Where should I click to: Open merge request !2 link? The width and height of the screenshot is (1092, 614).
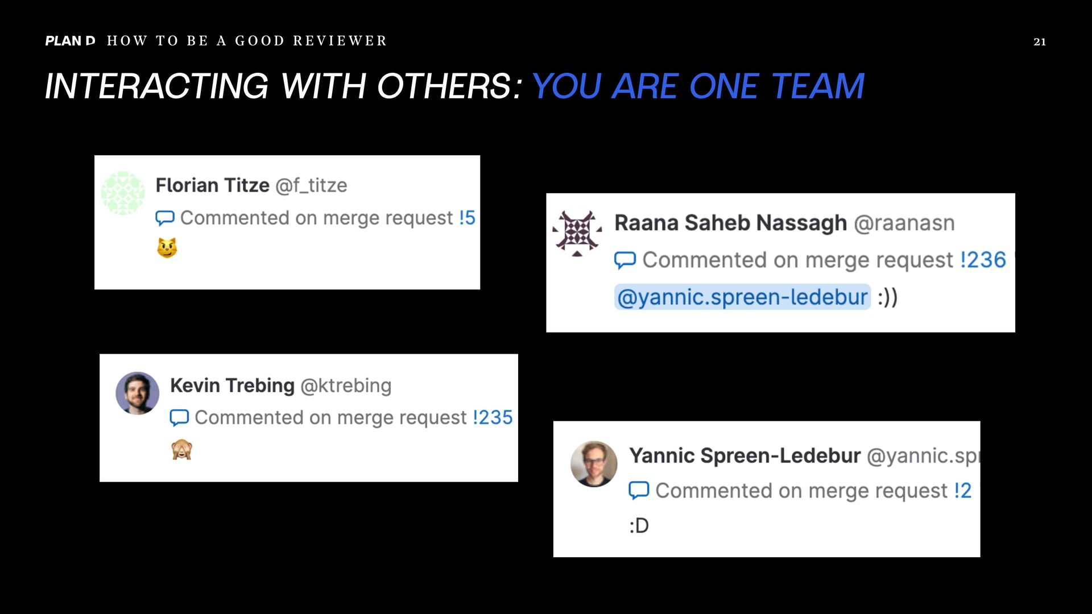(963, 490)
